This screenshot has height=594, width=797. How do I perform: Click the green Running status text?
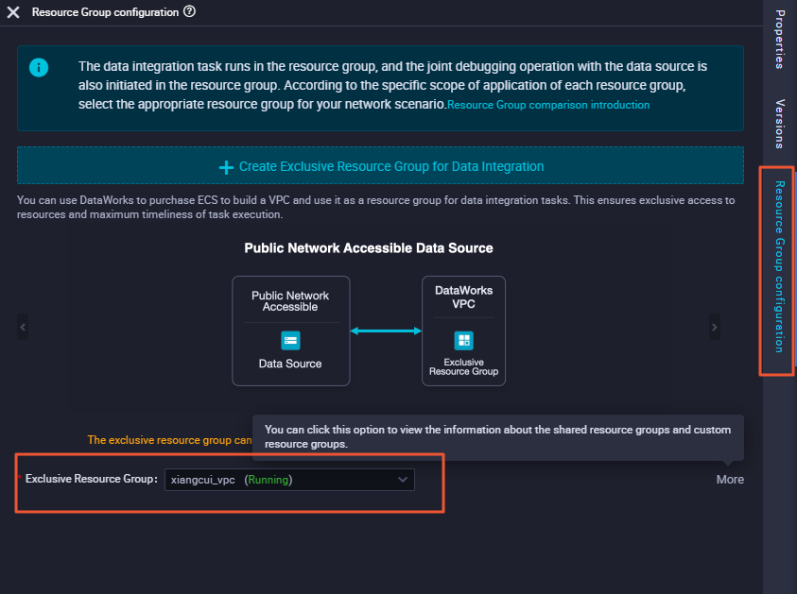[268, 480]
